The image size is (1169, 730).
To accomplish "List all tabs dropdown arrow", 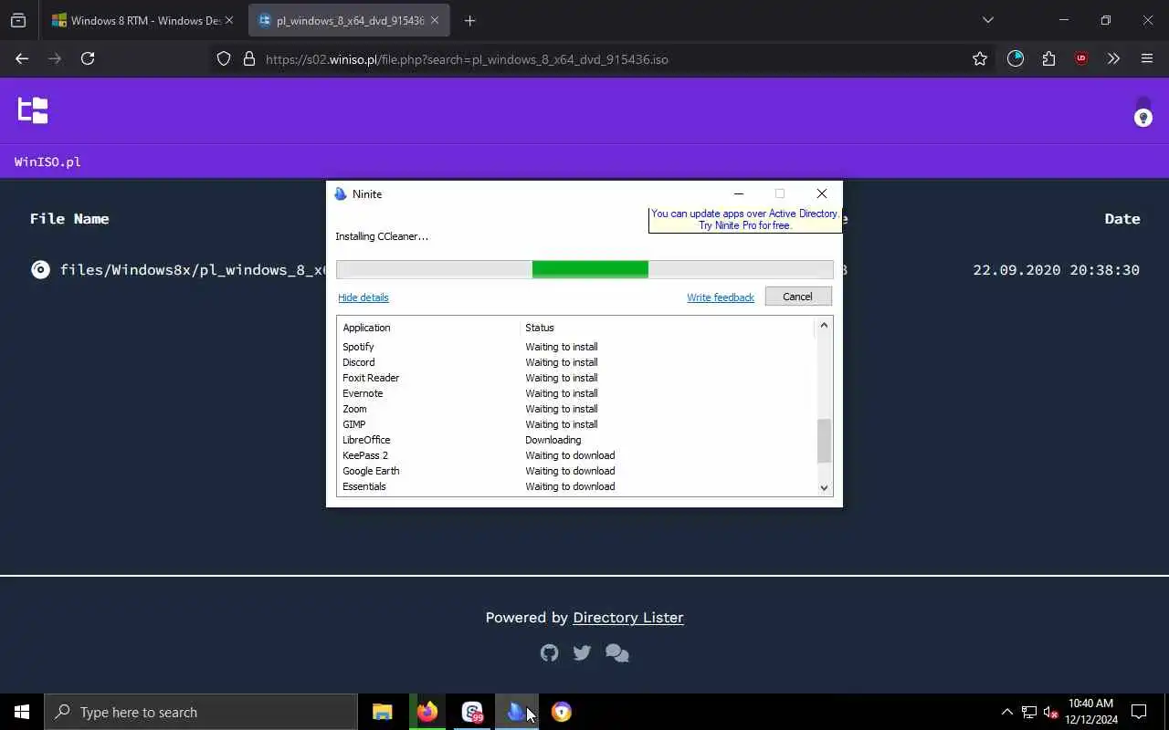I will pos(987,20).
